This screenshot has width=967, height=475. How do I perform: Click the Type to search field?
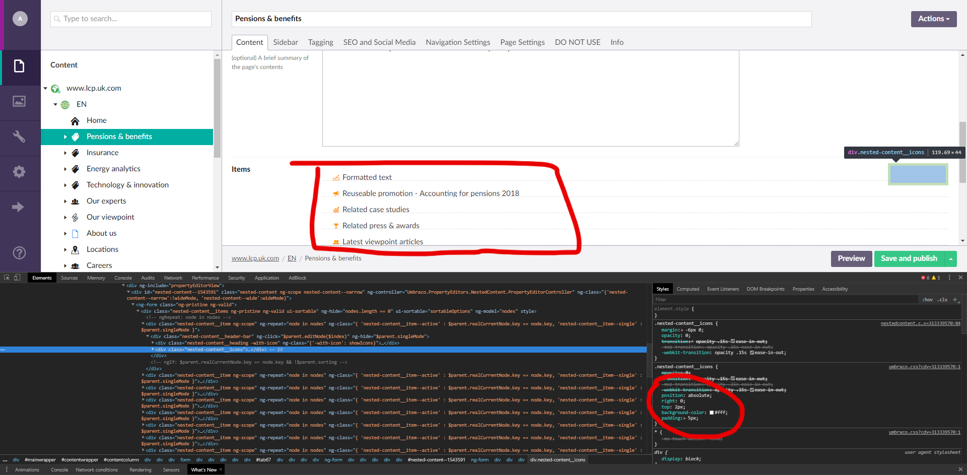click(131, 19)
